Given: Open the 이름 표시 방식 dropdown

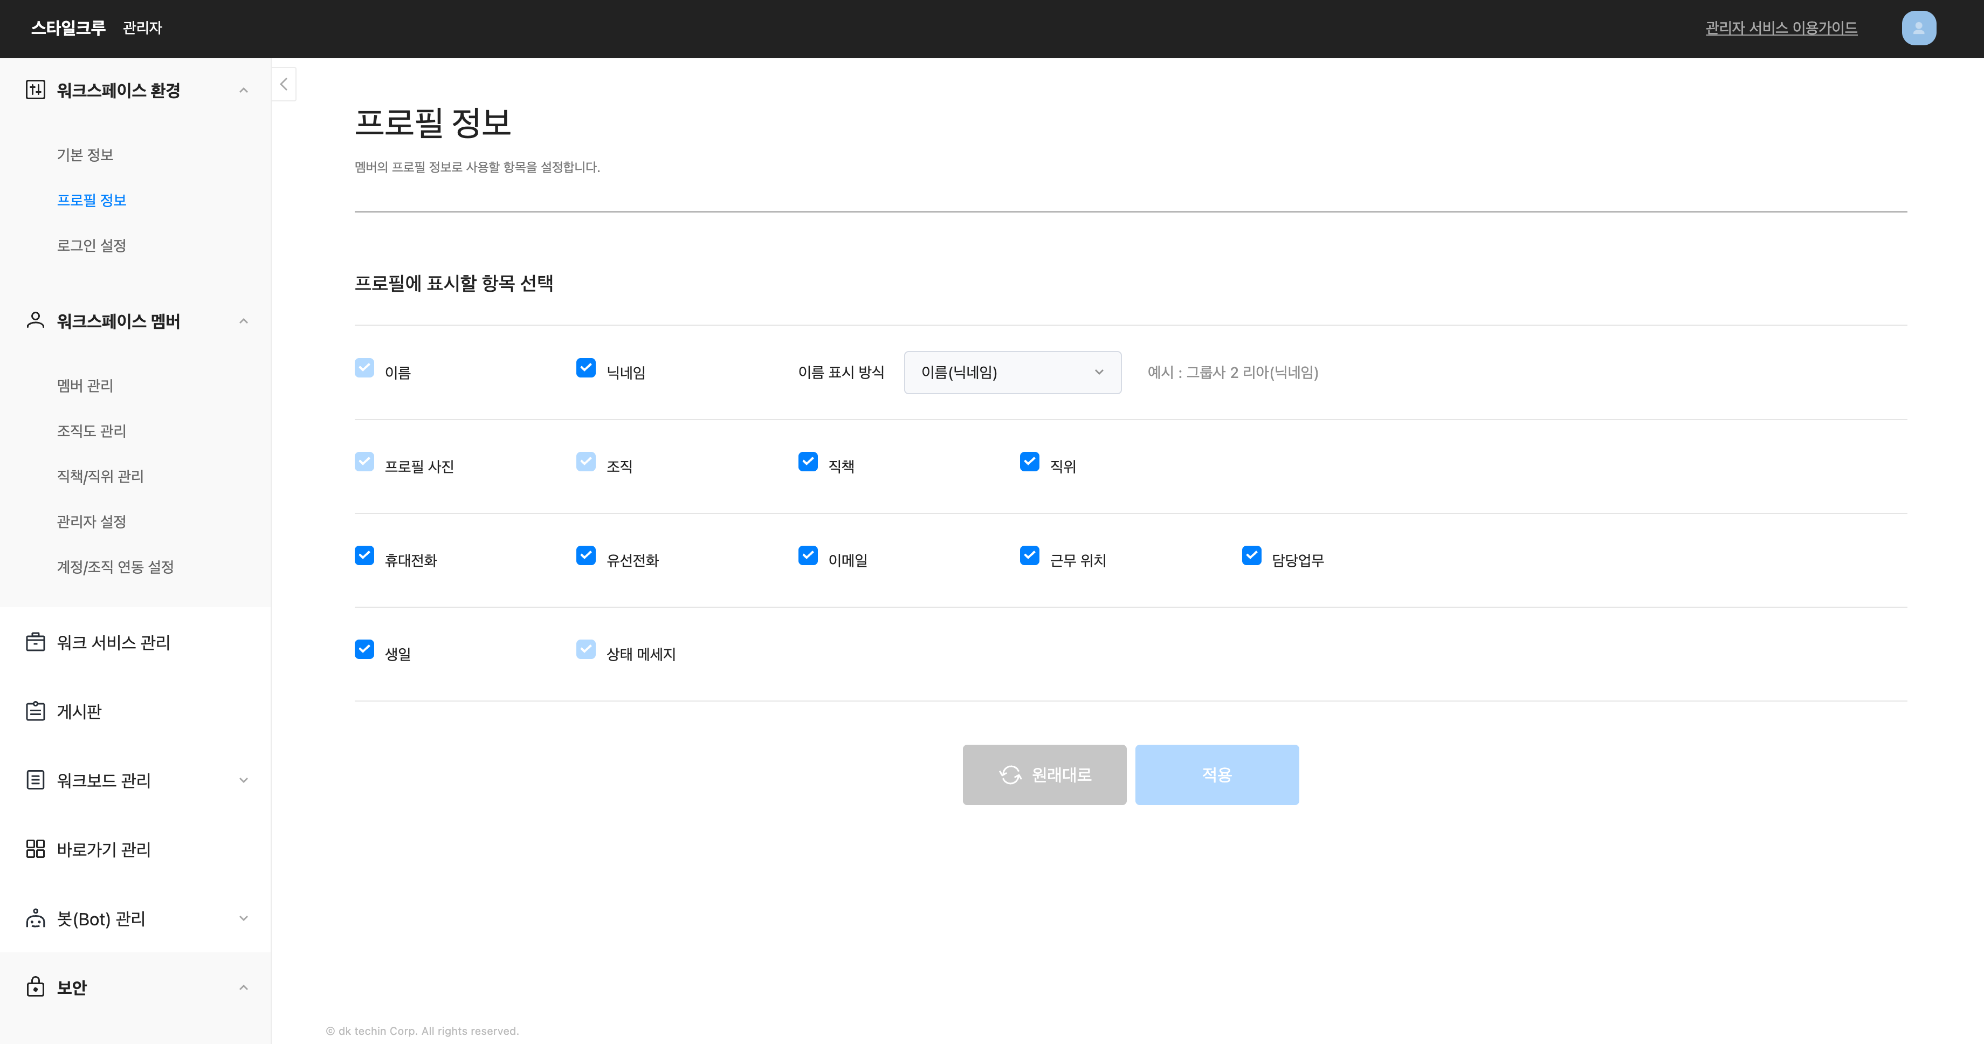Looking at the screenshot, I should 1012,373.
